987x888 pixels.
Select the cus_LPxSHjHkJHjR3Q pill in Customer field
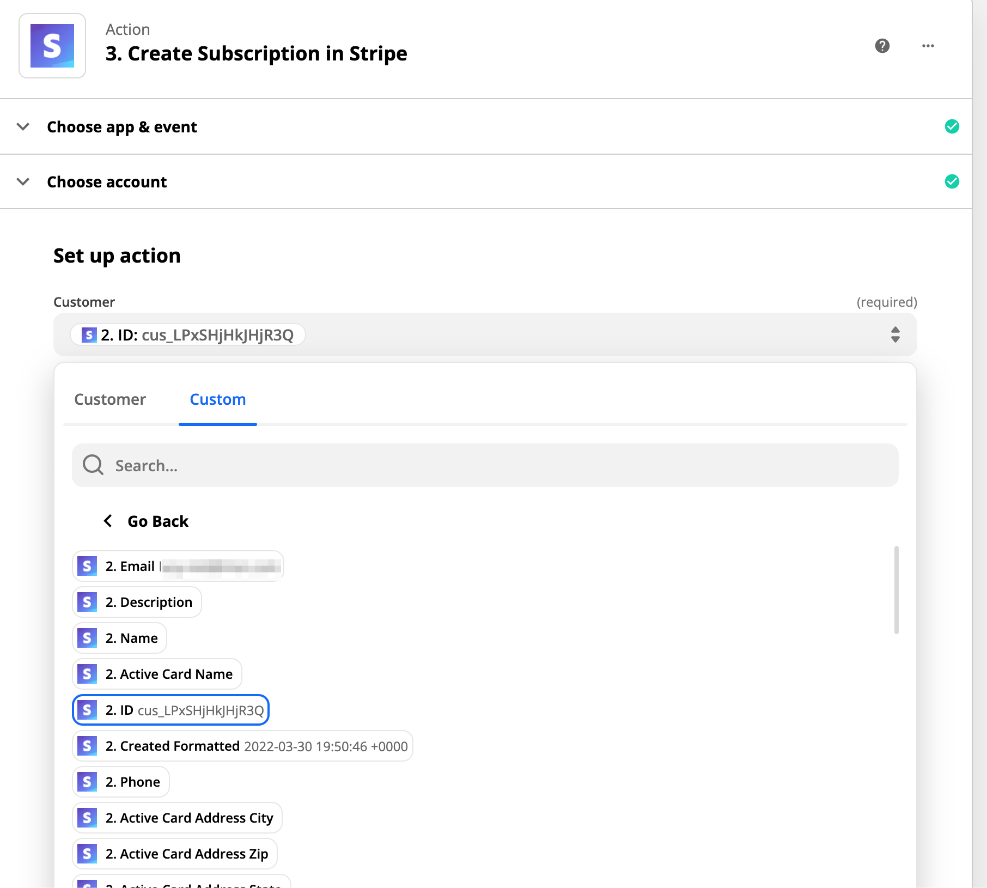coord(188,334)
